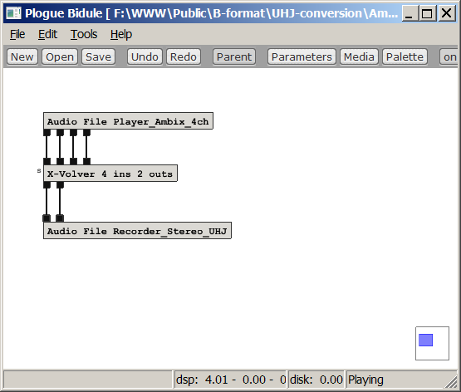
Task: Click first output port of X-Volver
Action: [x=47, y=185]
